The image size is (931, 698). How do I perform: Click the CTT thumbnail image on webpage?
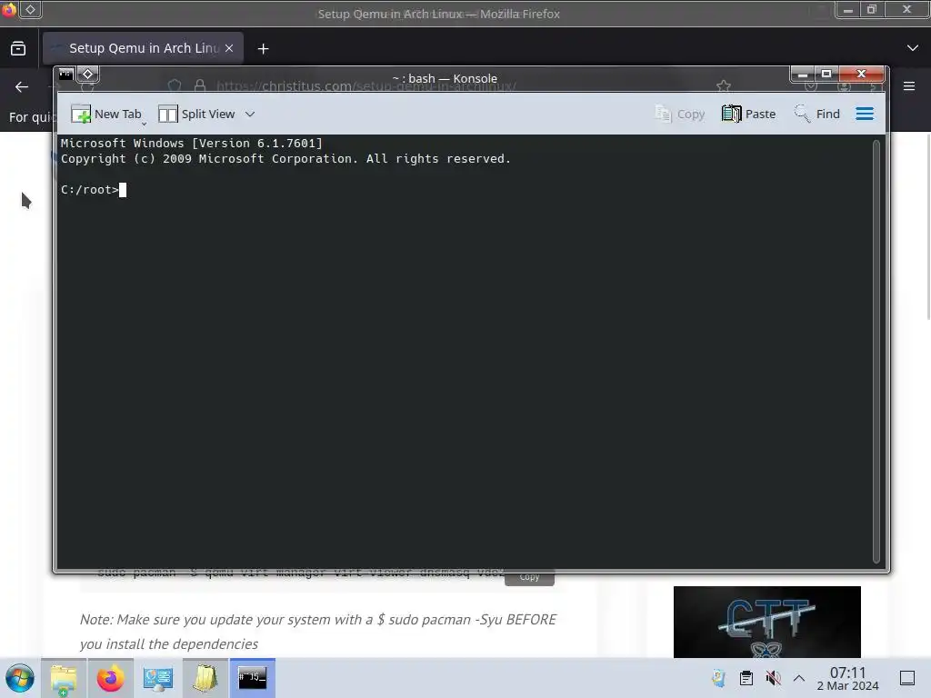pyautogui.click(x=767, y=622)
